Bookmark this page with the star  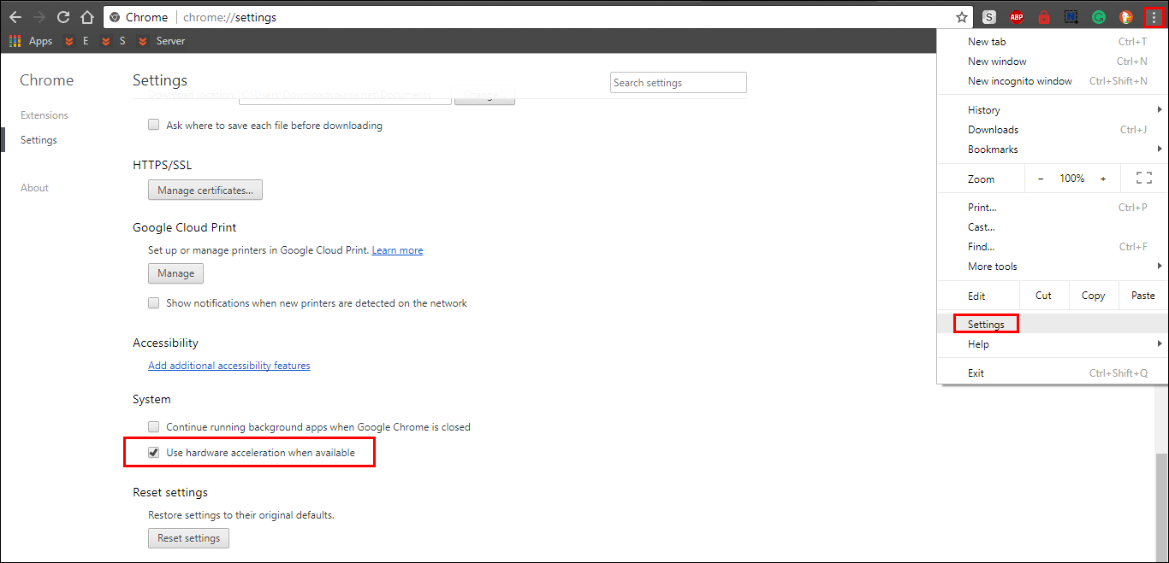[962, 17]
